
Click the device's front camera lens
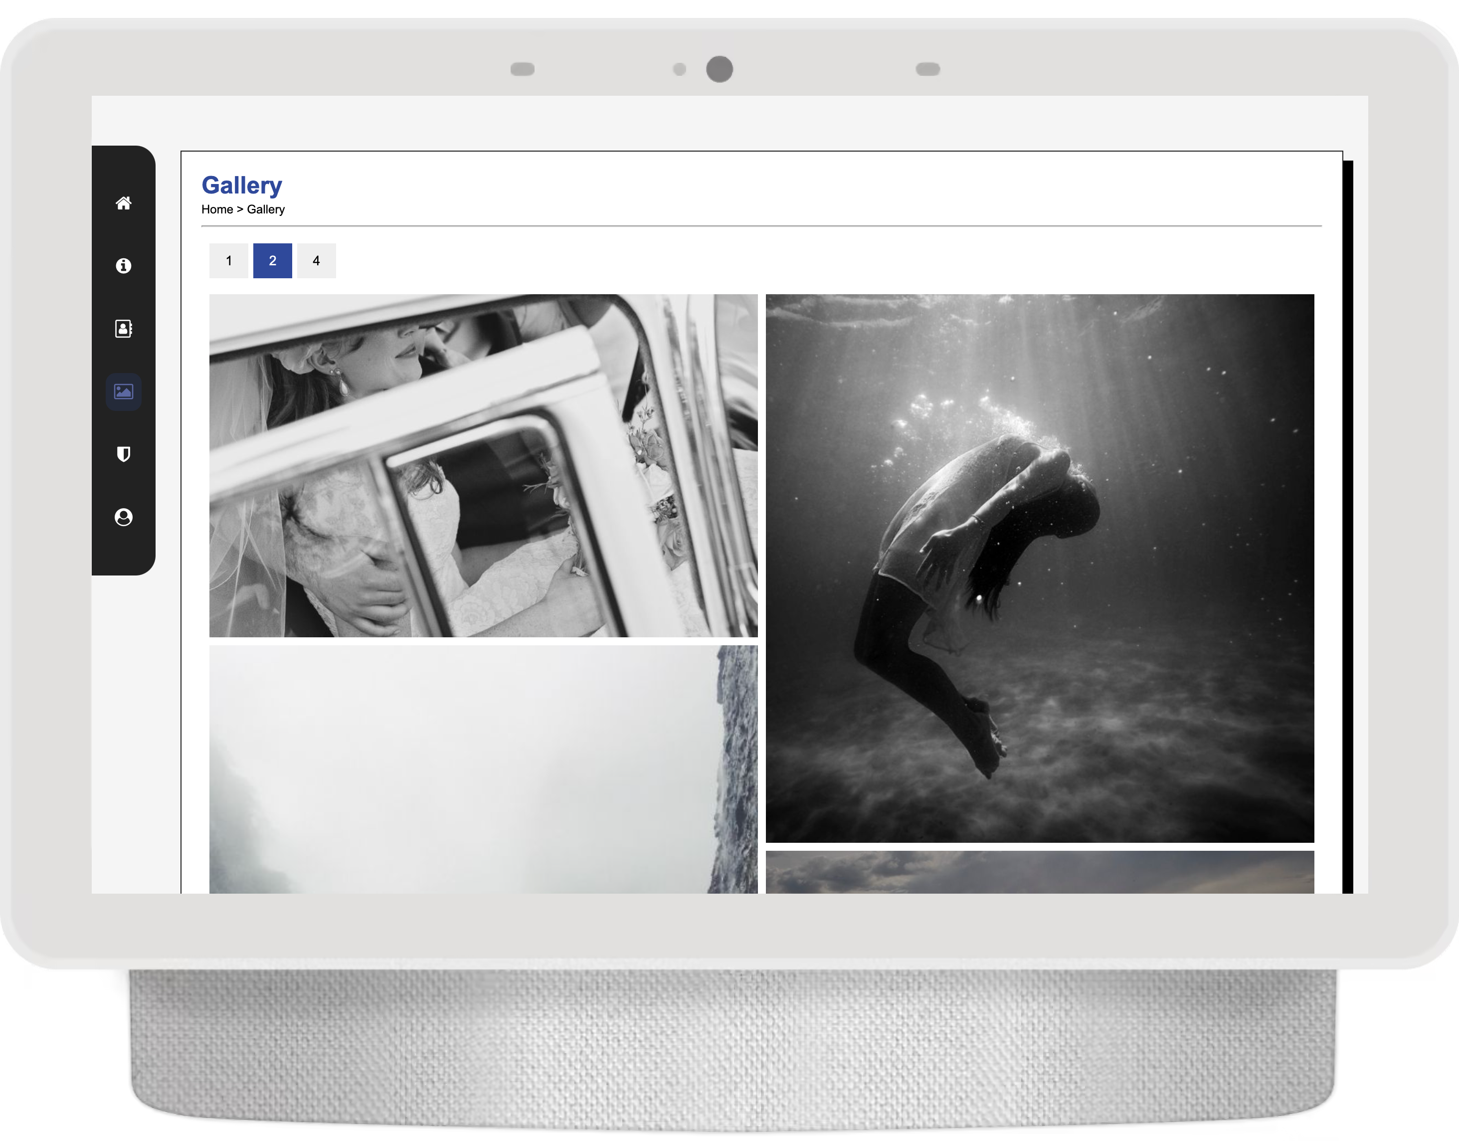click(x=720, y=69)
